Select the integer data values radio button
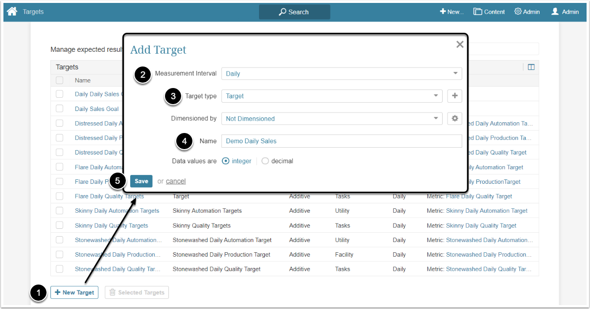The image size is (590, 309). [x=226, y=161]
